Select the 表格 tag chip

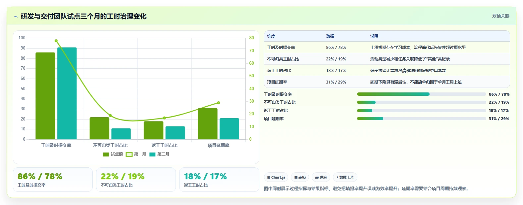300,177
